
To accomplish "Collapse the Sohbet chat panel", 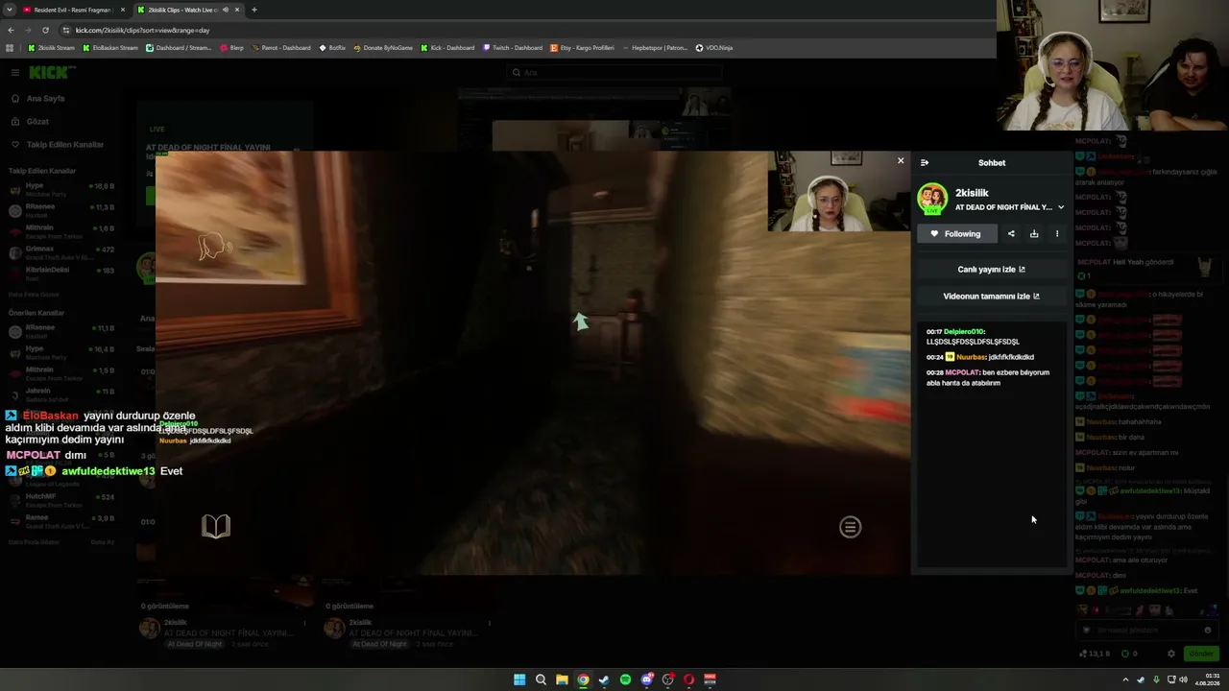I will point(925,163).
